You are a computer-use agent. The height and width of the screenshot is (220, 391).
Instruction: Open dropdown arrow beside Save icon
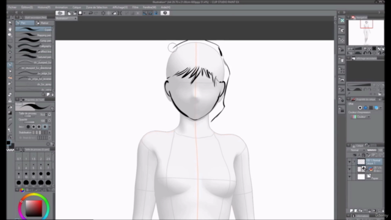pos(84,13)
